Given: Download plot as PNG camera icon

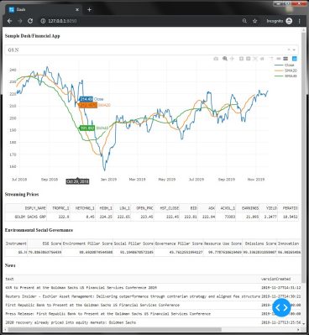Looking at the screenshot, I should tap(216, 59).
